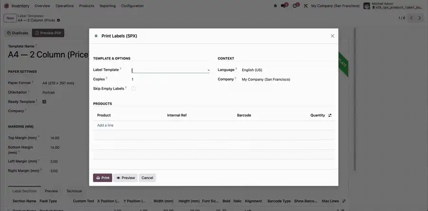Click the Preview PDF button

(x=48, y=33)
